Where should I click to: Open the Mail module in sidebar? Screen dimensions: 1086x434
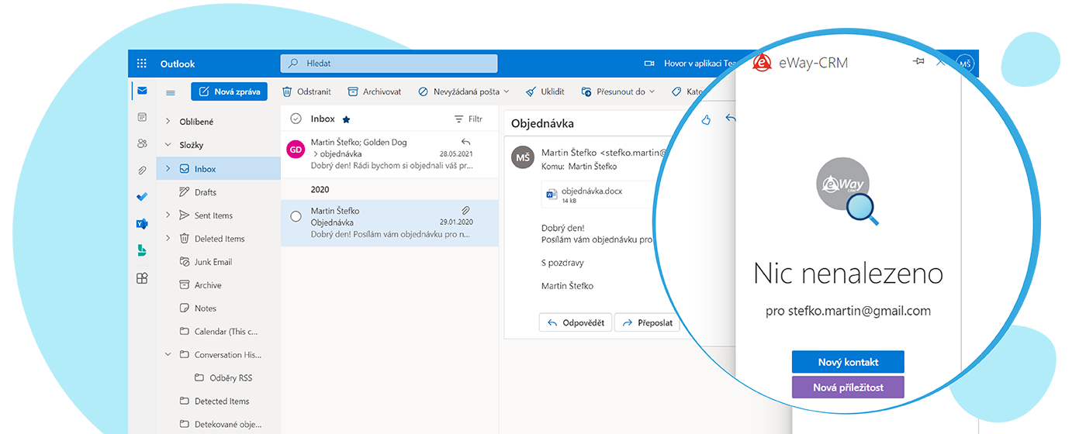click(x=142, y=91)
